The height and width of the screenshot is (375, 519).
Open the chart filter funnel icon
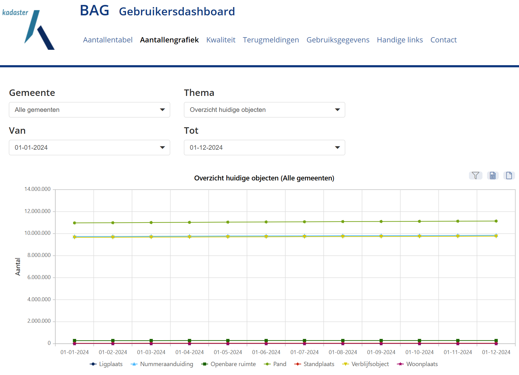(475, 176)
